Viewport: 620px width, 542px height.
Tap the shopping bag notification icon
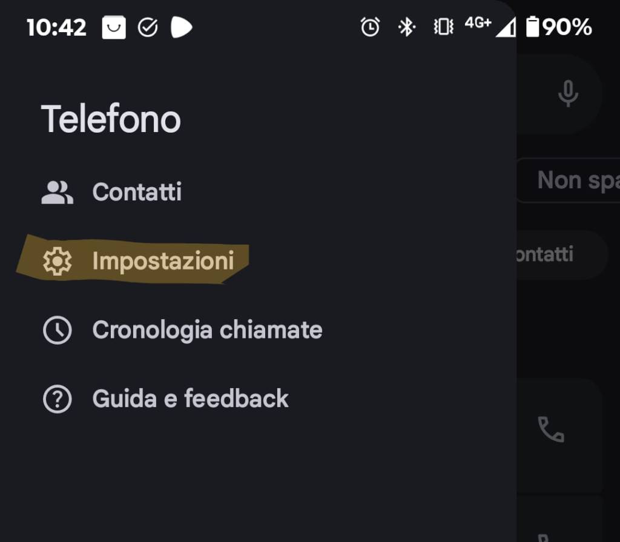pos(114,27)
